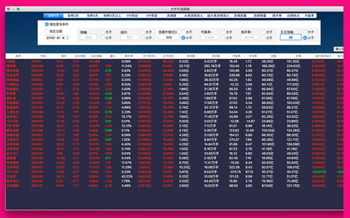Click the 五日涨幅 field containing 30
Image resolution: width=350 pixels, height=218 pixels.
pyautogui.click(x=290, y=37)
